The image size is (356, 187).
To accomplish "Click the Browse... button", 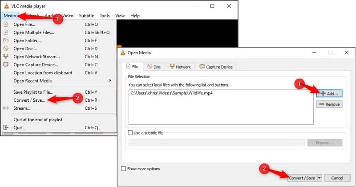I will (x=325, y=143).
